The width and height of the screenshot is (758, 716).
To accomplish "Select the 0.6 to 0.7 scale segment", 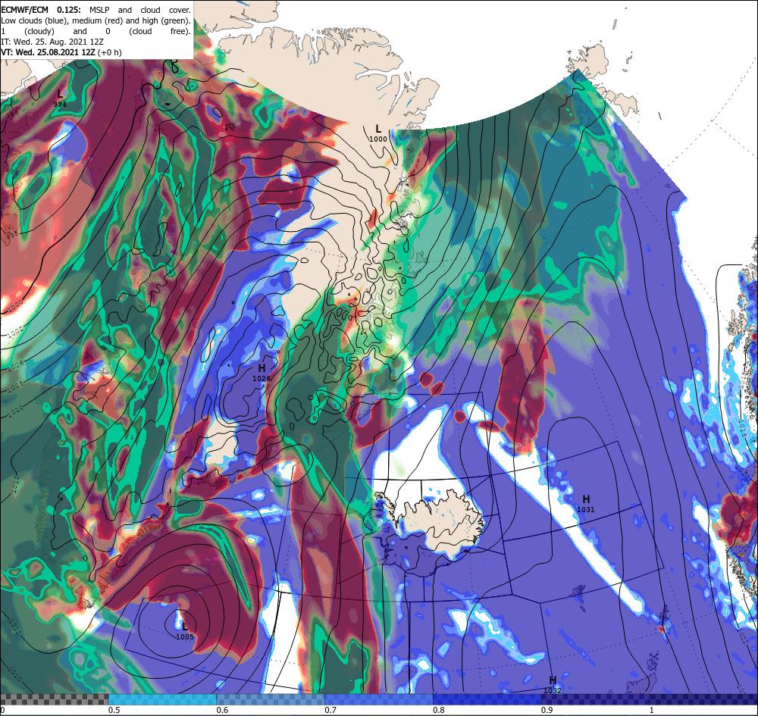I will click(271, 699).
